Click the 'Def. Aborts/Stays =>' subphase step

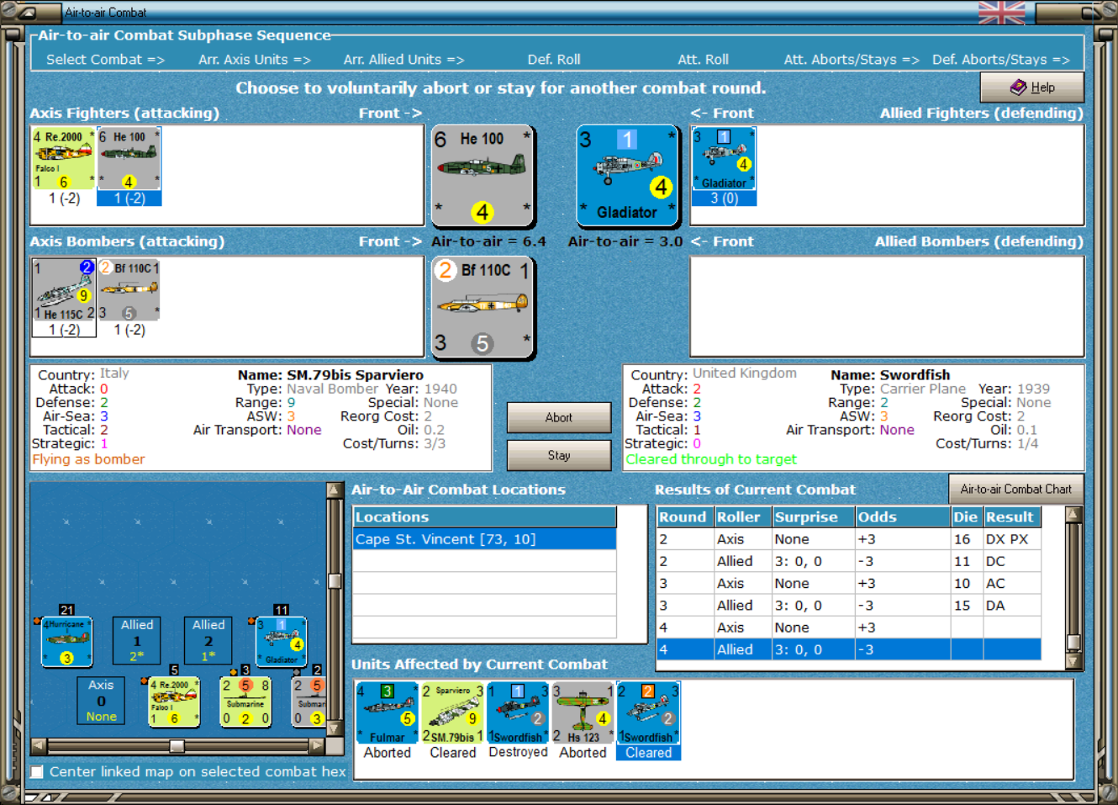[x=1001, y=60]
